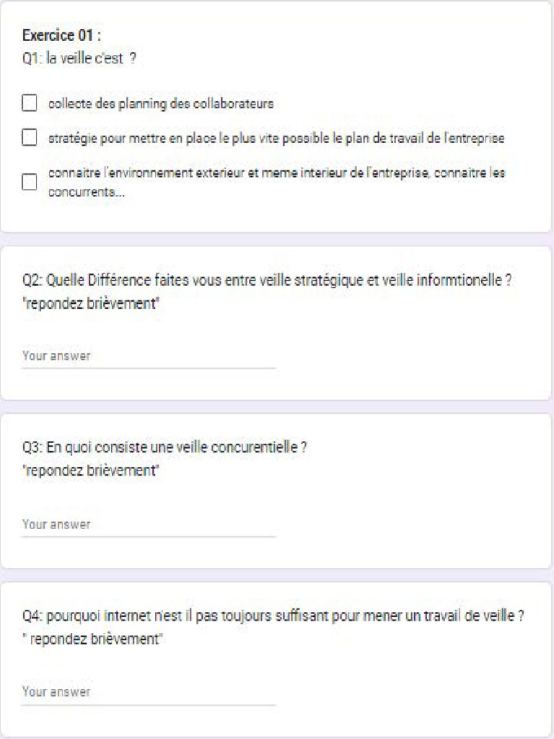Click the 'Q1: la veille c'est ?' question text
Viewport: 554px width, 739px height.
pos(79,58)
